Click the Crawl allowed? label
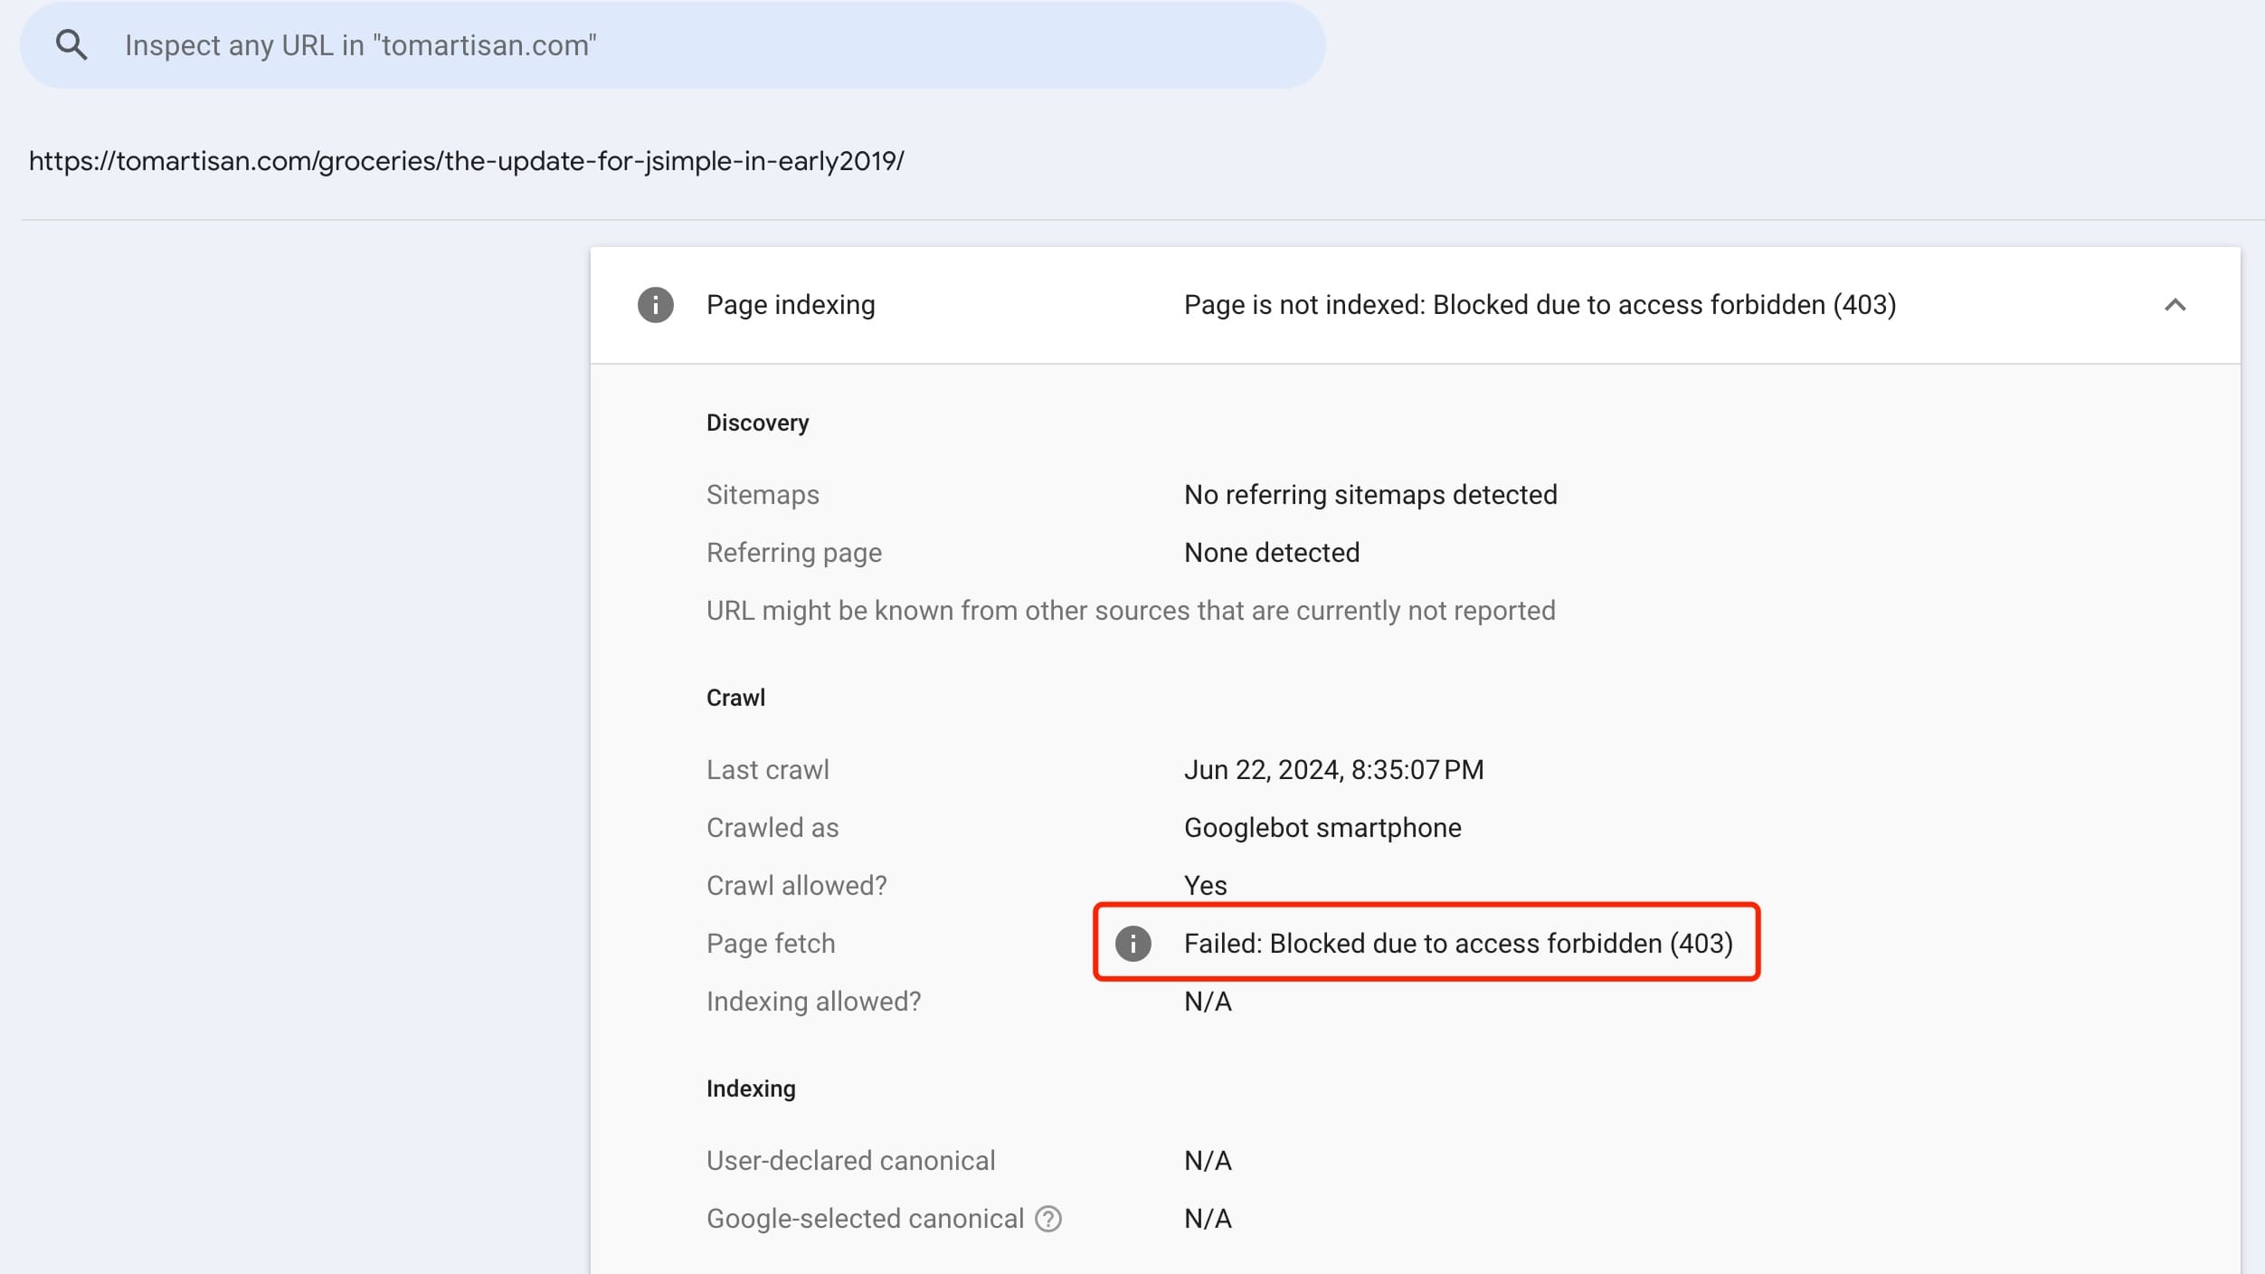2265x1274 pixels. (796, 886)
